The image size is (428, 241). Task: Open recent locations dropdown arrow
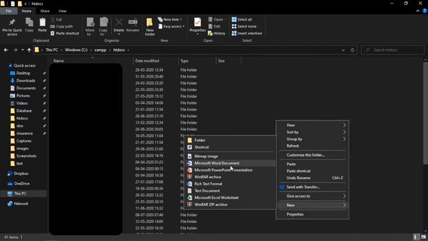point(23,50)
